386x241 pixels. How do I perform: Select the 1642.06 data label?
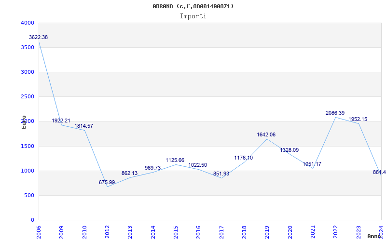coord(266,135)
